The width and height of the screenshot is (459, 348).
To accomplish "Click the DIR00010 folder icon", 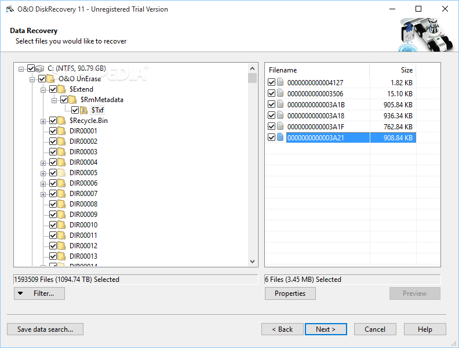I will click(x=62, y=225).
